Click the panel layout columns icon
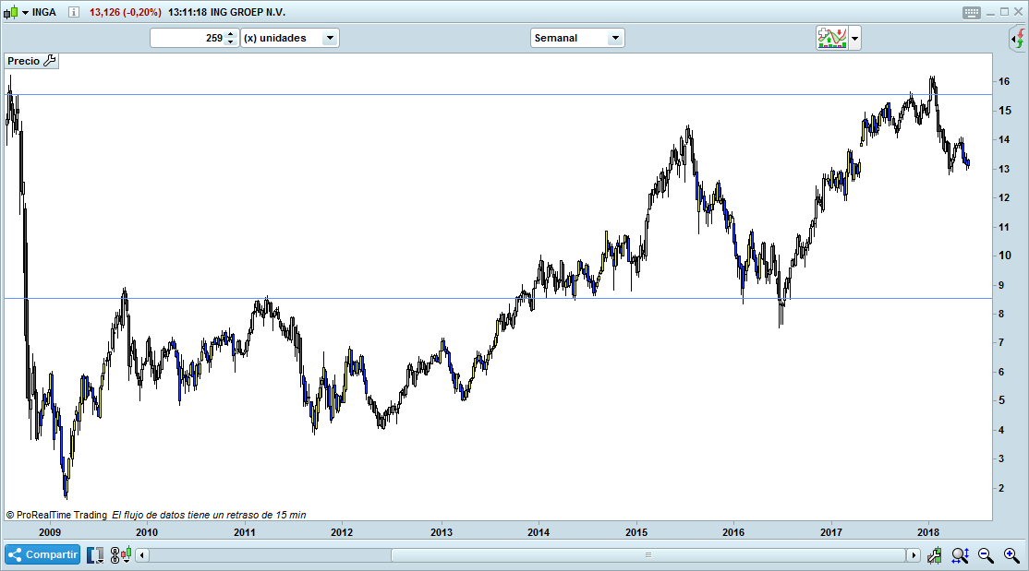1029x571 pixels. pyautogui.click(x=95, y=555)
